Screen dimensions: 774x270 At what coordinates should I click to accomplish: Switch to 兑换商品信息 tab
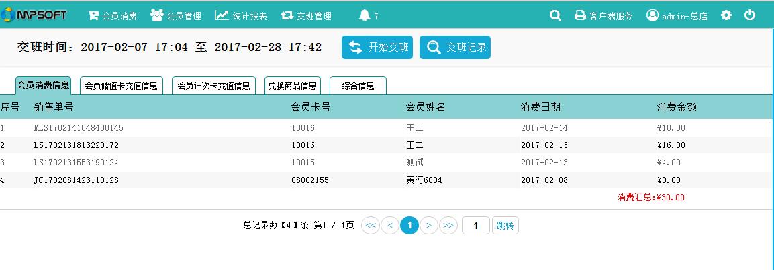coord(292,86)
